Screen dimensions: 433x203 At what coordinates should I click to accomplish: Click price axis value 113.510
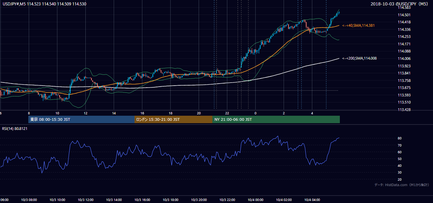404,102
